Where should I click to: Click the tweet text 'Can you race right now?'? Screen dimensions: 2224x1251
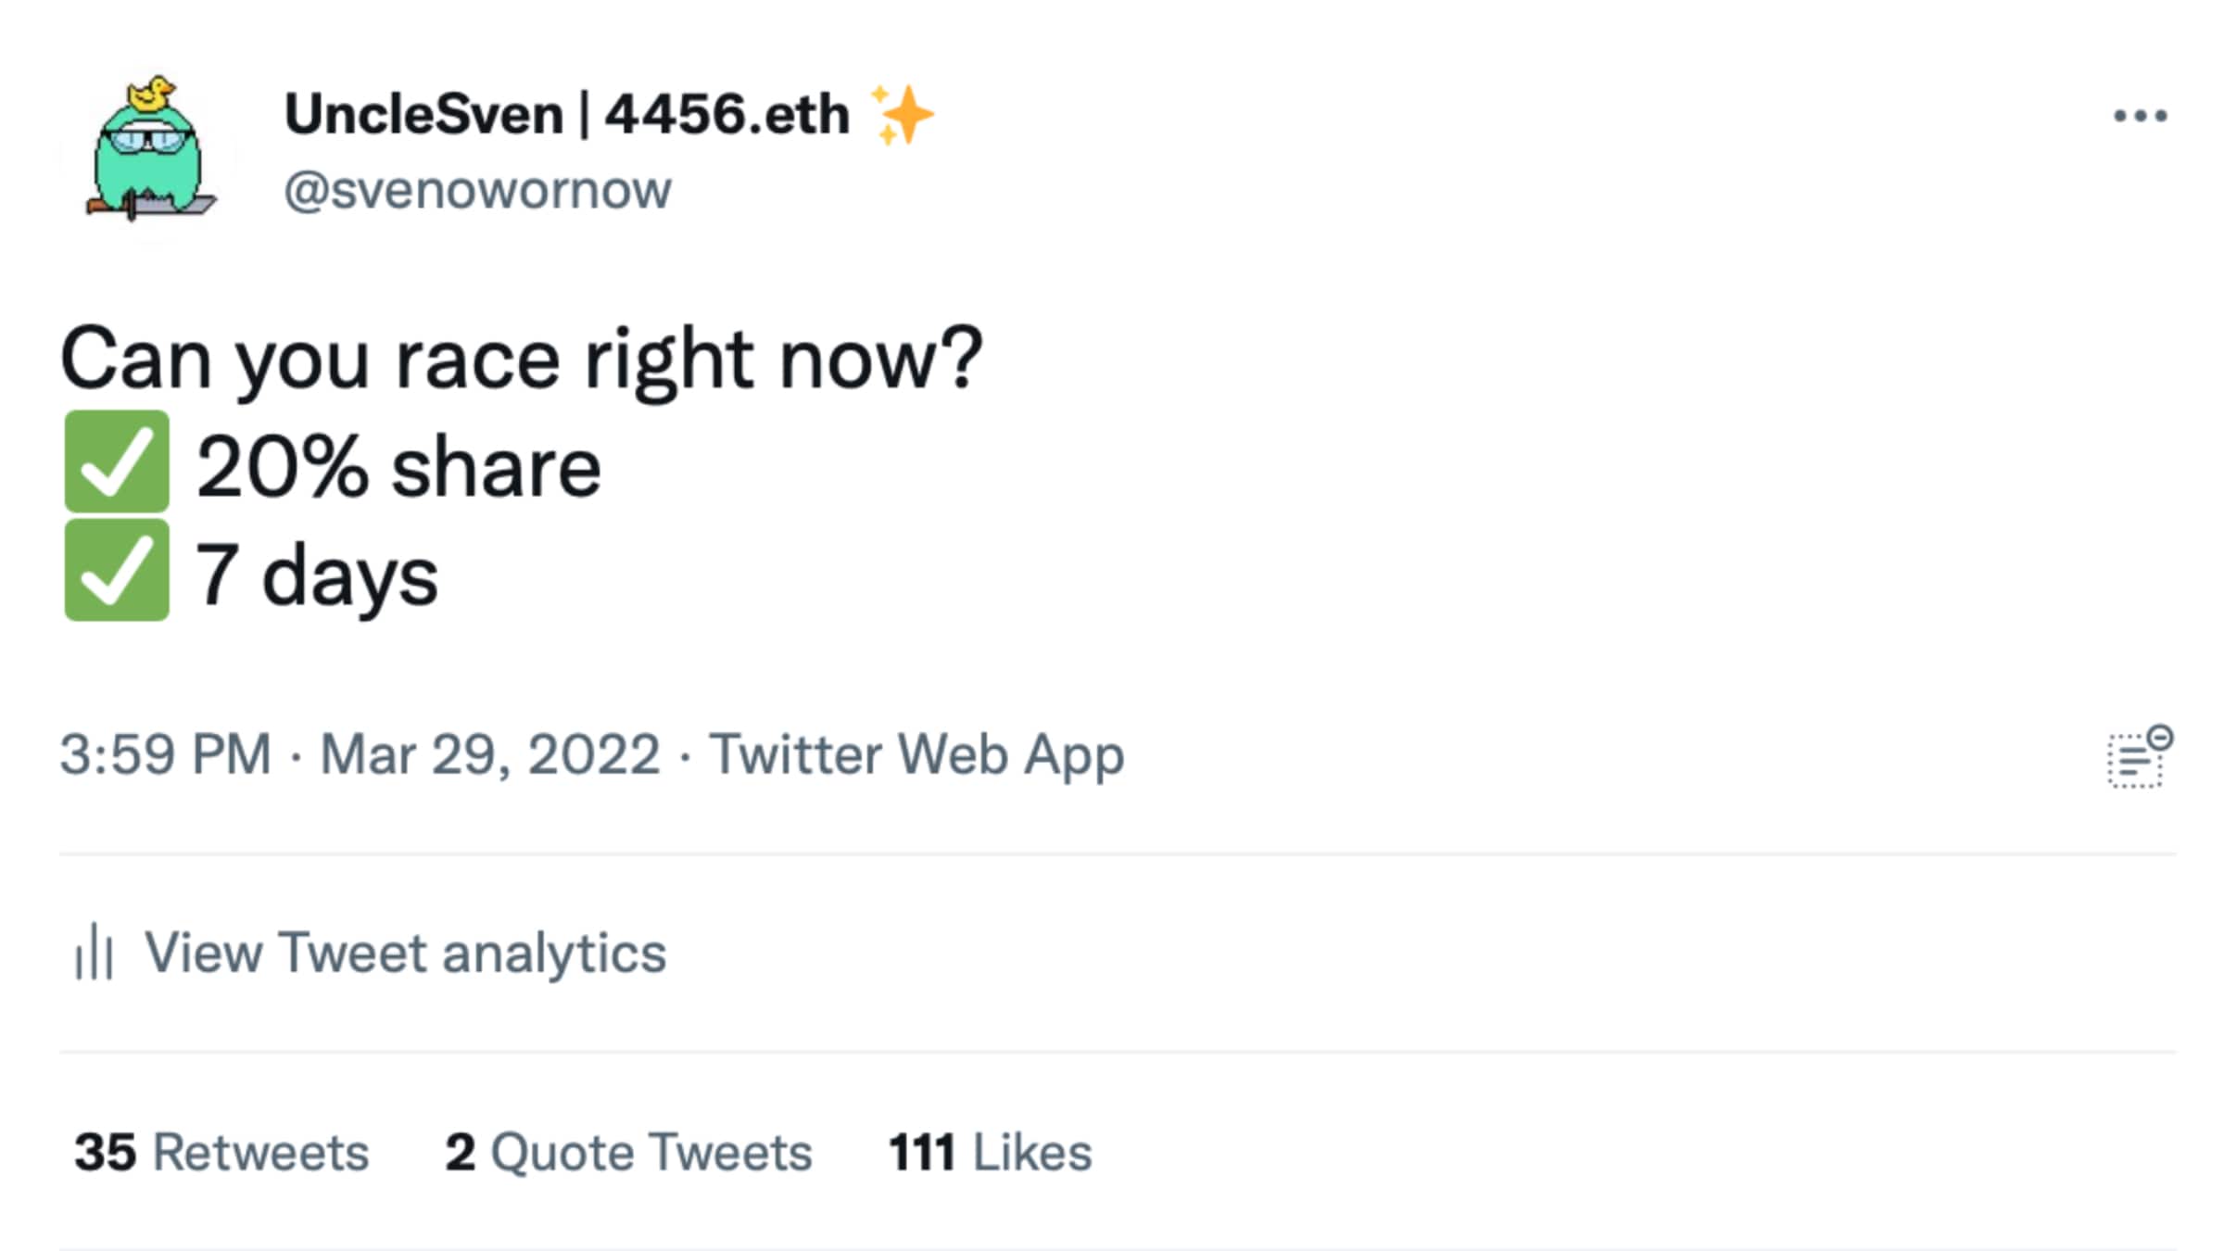click(x=521, y=360)
